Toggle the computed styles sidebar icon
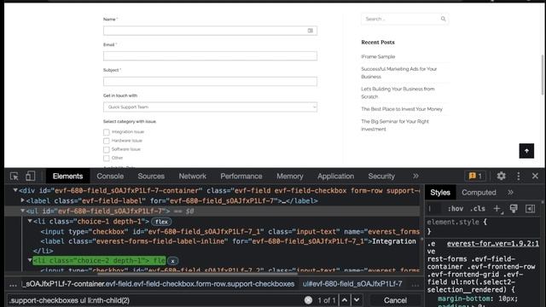 pos(531,209)
